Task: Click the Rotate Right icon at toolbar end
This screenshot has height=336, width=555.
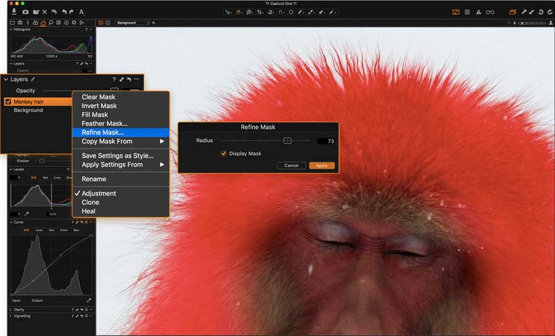Action: click(x=550, y=12)
